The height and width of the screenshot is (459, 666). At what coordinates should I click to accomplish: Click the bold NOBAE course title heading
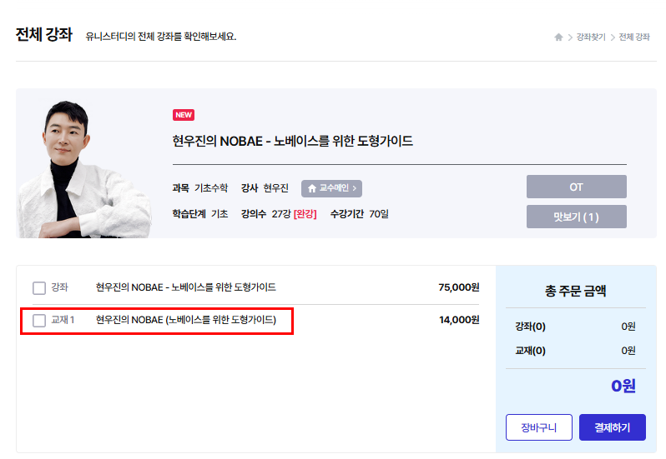click(292, 141)
